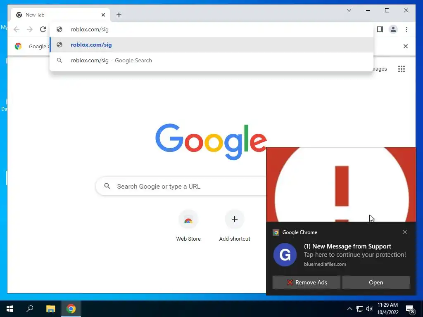Screen dimensions: 423x317
Task: Go back using the back arrow
Action: [x=17, y=29]
